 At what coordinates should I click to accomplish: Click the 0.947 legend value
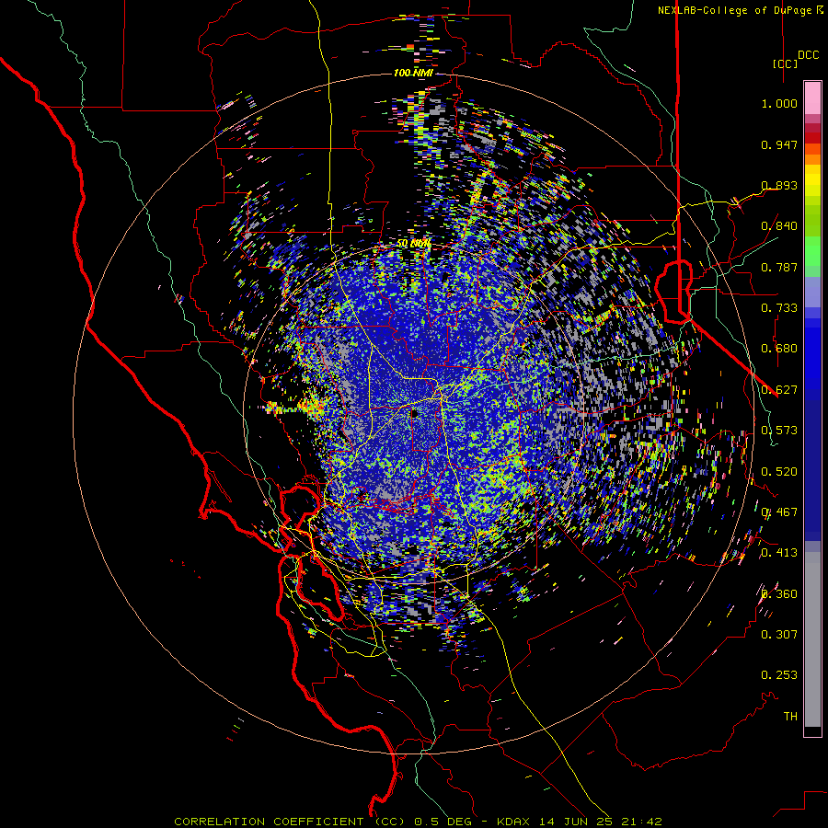tap(779, 144)
